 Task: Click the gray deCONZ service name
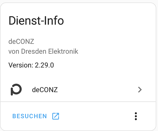[x=21, y=41]
